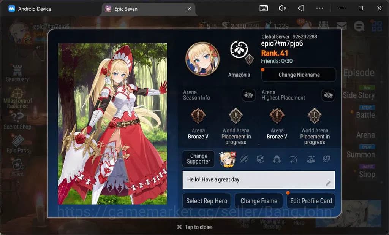The image size is (389, 235).
Task: Edit the greeting message text field
Action: (x=258, y=179)
